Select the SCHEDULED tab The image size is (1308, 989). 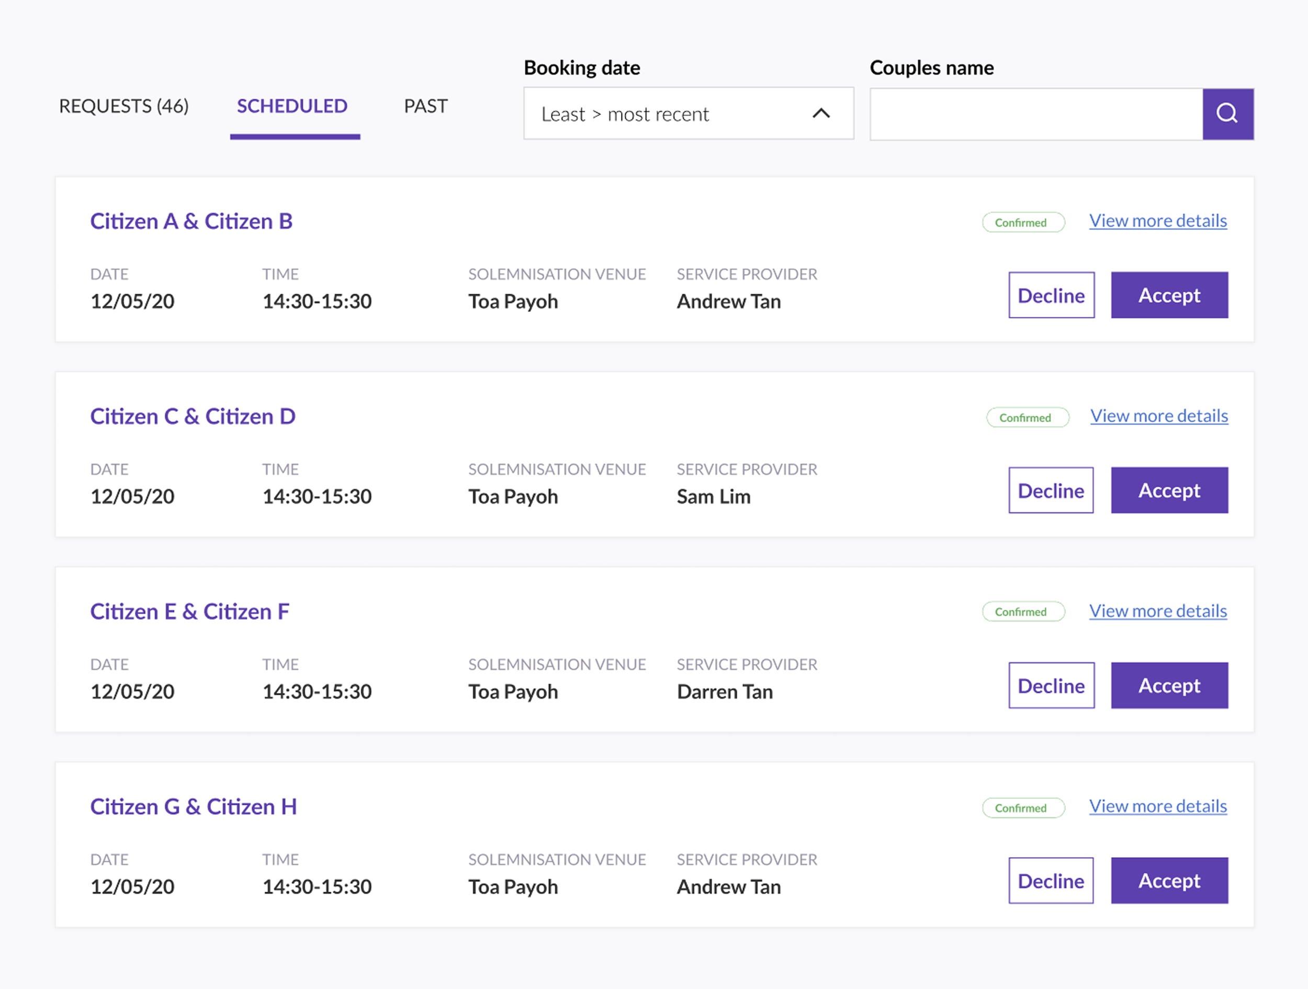click(292, 106)
